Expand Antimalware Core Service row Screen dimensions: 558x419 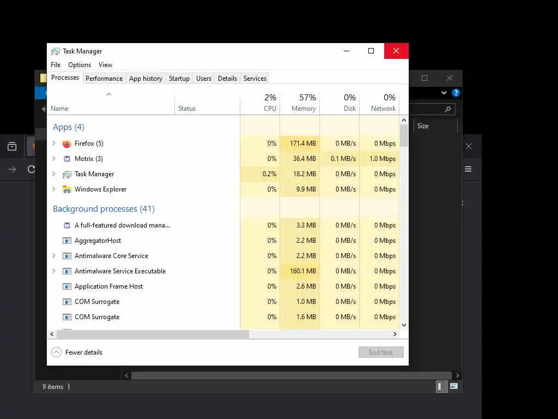(54, 256)
